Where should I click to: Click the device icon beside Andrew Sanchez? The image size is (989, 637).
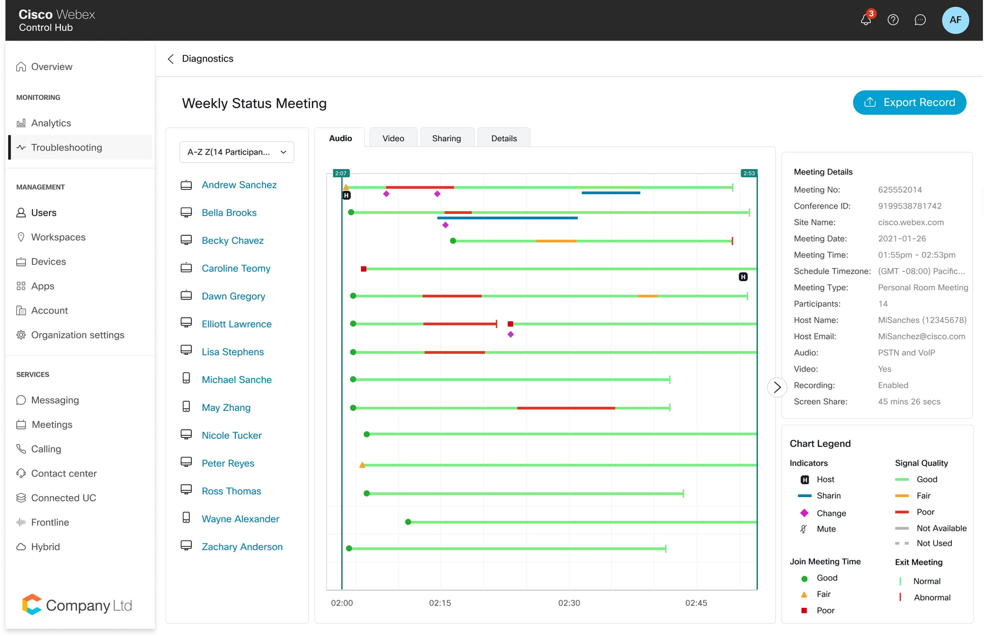pos(186,185)
